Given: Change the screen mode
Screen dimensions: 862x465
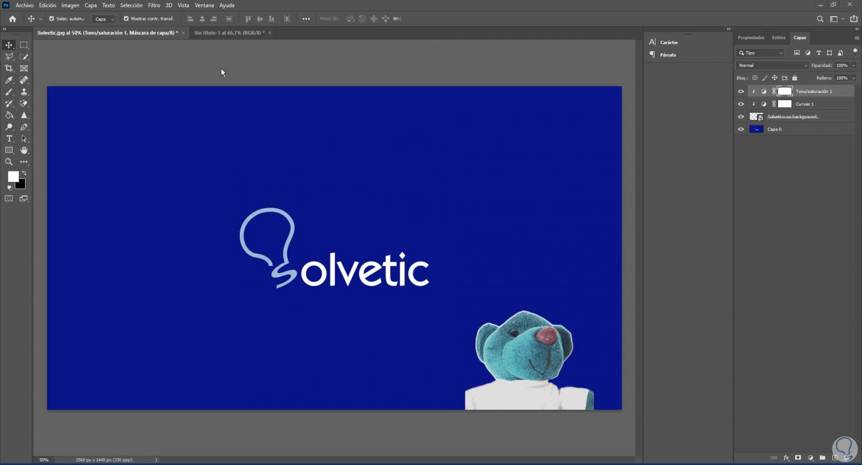Looking at the screenshot, I should pos(24,199).
